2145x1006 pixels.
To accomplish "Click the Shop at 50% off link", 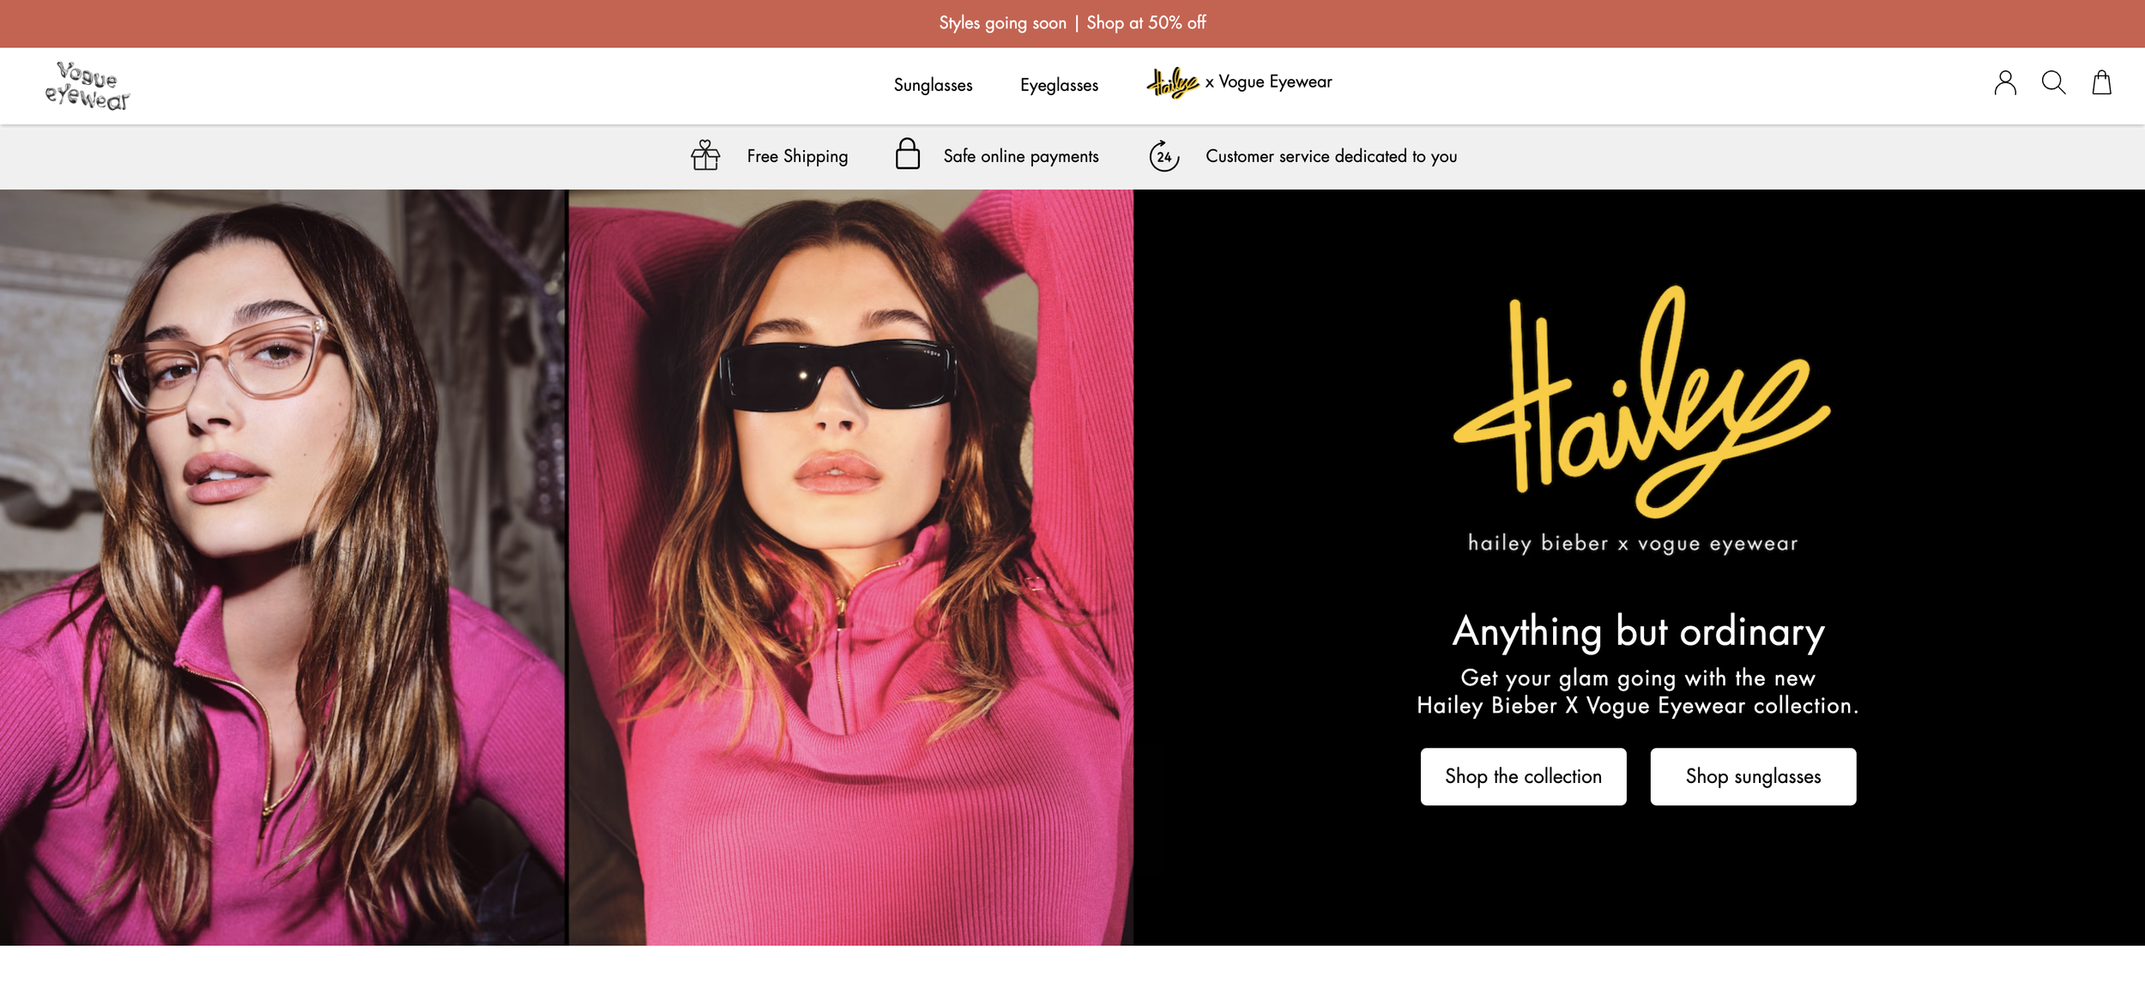I will (x=1145, y=23).
